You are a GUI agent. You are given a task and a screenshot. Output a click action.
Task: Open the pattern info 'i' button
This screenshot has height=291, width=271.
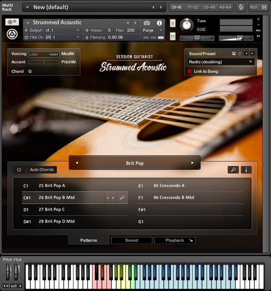[x=246, y=169]
